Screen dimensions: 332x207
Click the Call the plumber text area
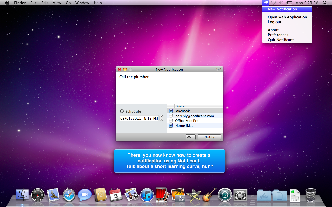[x=169, y=88]
